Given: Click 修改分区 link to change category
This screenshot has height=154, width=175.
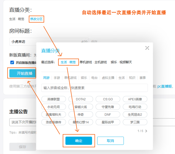Looking at the screenshot, I should pos(36,19).
